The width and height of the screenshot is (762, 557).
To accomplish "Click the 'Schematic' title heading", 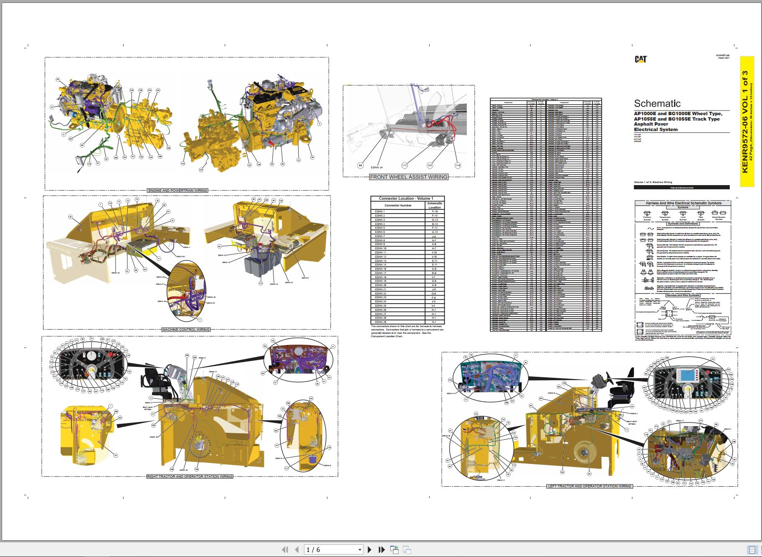I will (x=657, y=103).
